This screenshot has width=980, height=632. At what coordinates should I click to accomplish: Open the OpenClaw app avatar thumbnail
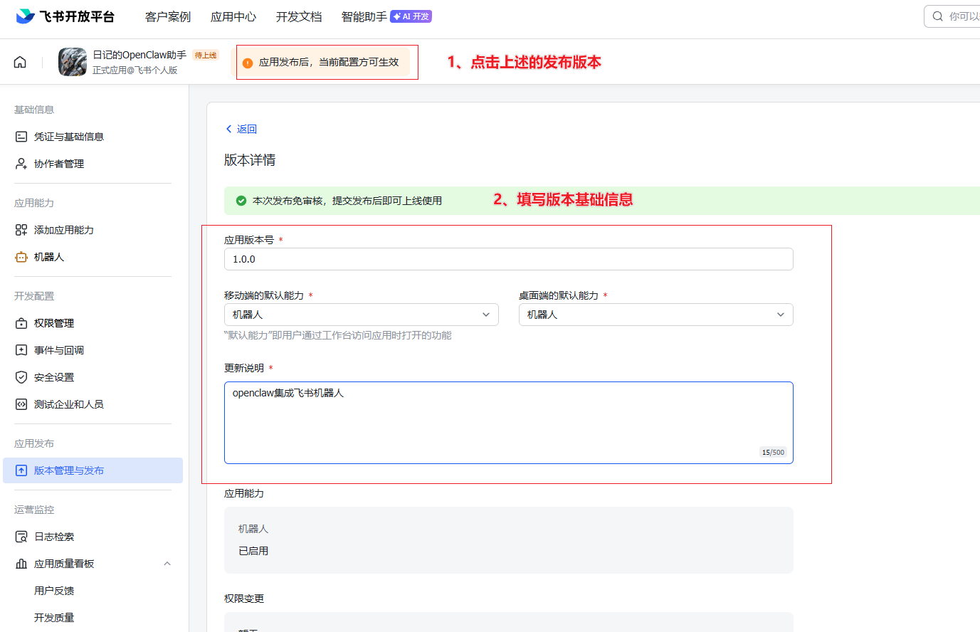tap(73, 62)
